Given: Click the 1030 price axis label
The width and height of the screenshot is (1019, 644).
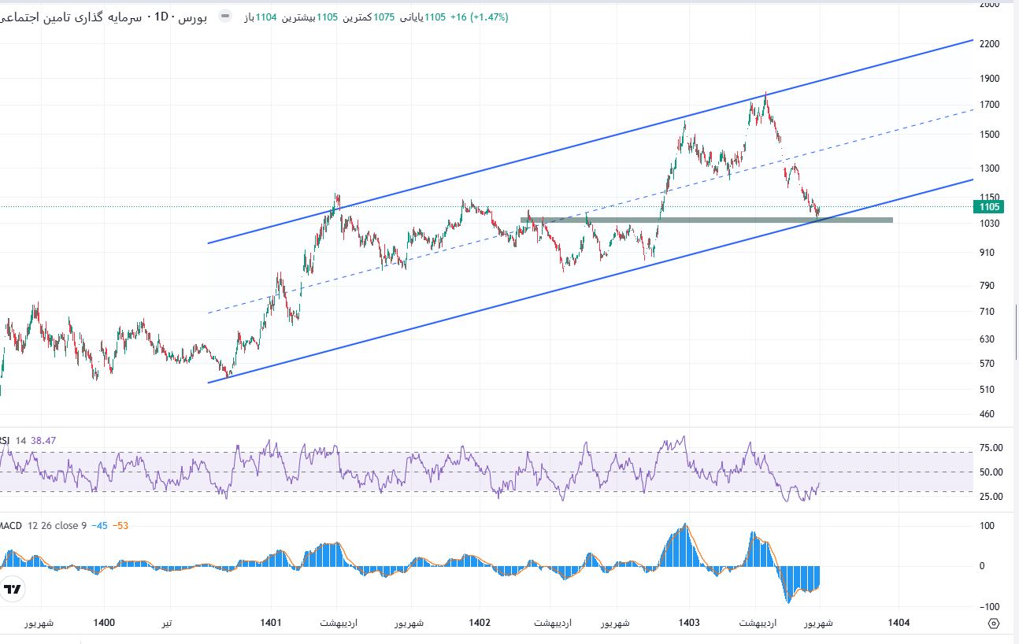Looking at the screenshot, I should coord(988,224).
